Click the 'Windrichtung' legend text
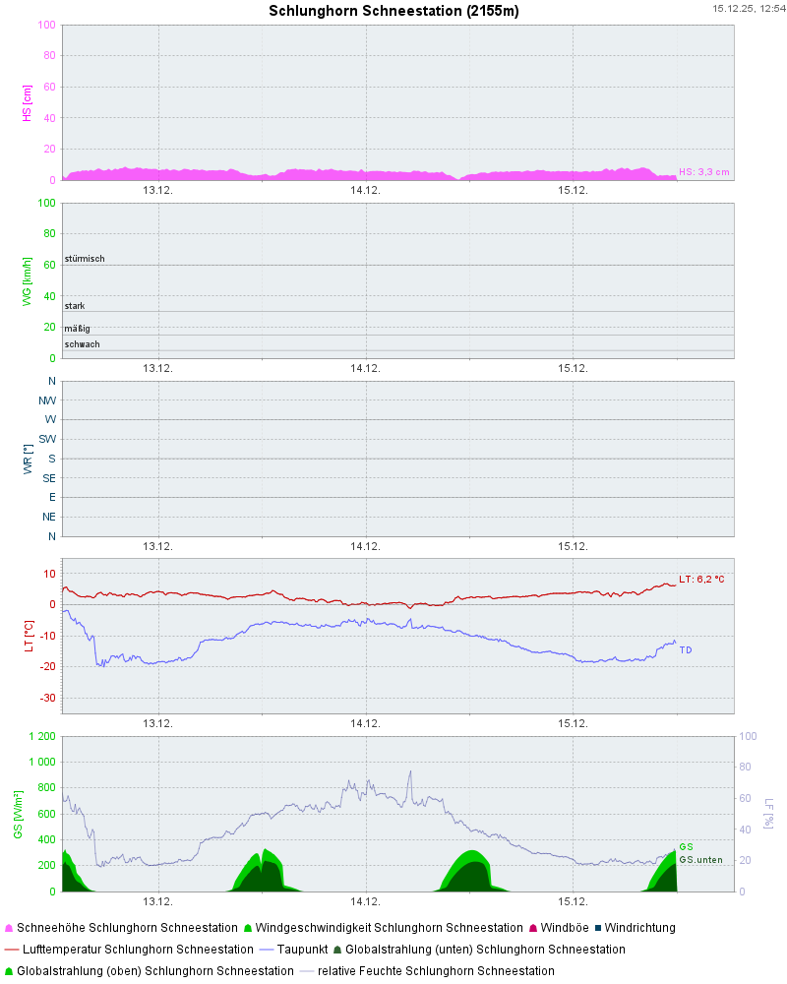This screenshot has width=787, height=984. click(x=639, y=928)
